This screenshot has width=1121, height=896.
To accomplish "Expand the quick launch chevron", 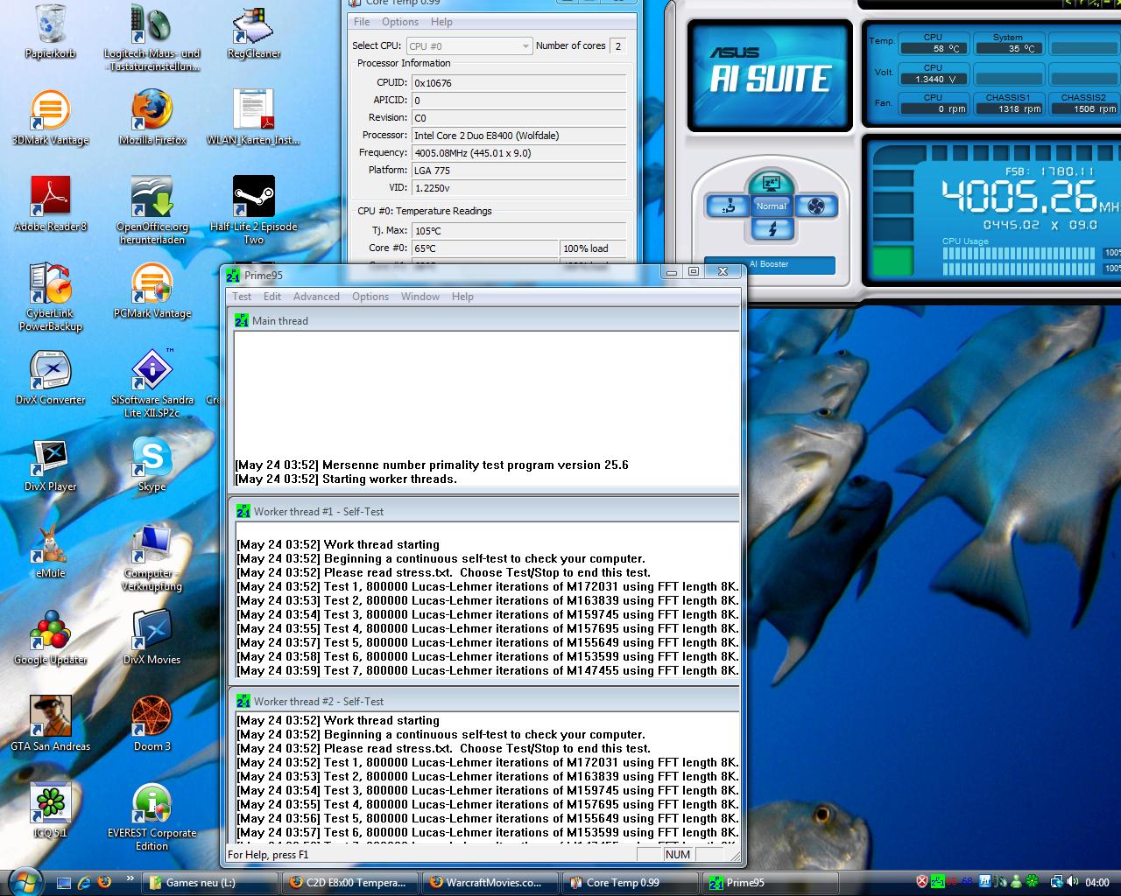I will coord(130,878).
